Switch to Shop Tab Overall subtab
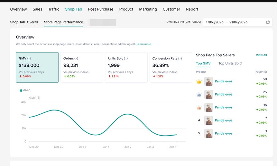Viewport: 277px width, 166px height. pyautogui.click(x=24, y=22)
